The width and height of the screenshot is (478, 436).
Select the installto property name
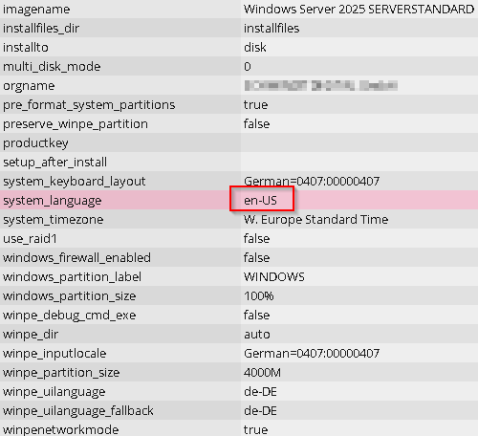[26, 48]
